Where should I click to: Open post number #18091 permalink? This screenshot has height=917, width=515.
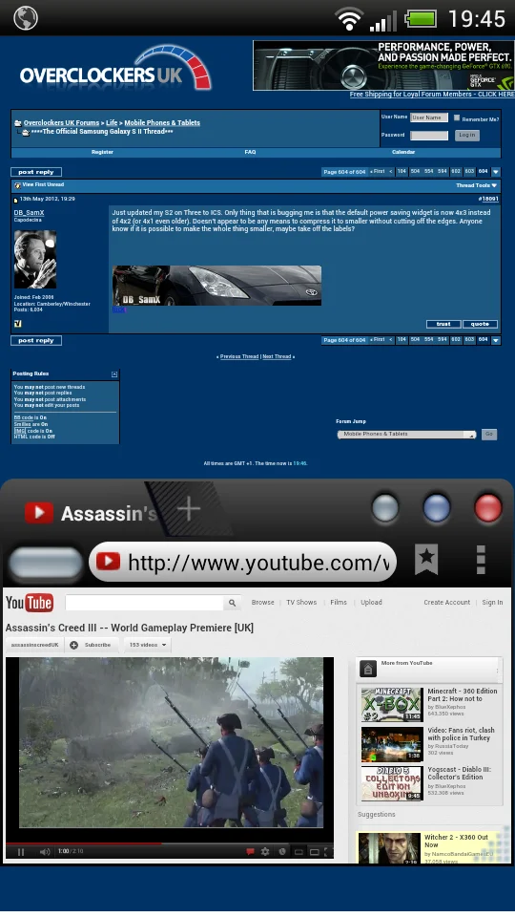[x=488, y=199]
